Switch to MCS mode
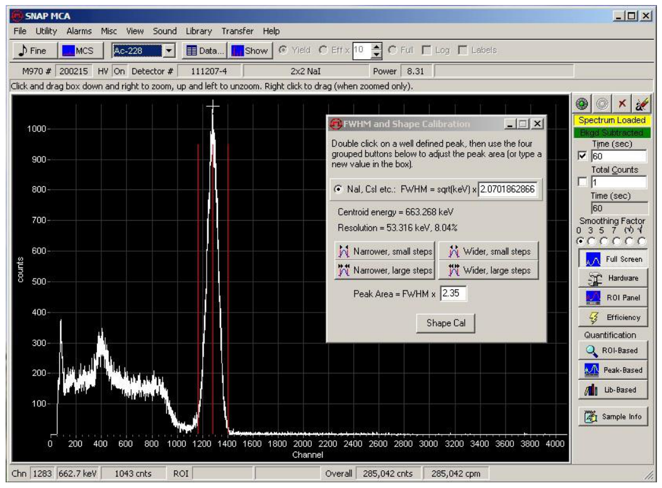The width and height of the screenshot is (662, 488). [81, 50]
